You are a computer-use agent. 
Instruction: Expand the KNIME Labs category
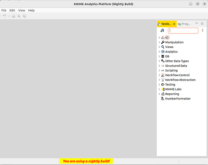point(159,89)
